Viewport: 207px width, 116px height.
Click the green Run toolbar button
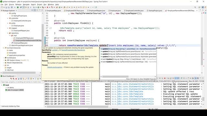click(x=38, y=7)
